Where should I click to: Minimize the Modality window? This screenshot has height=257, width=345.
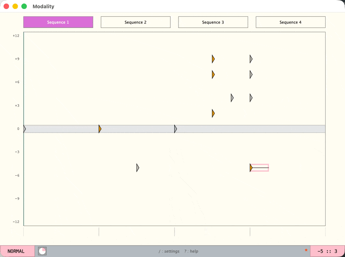[15, 6]
